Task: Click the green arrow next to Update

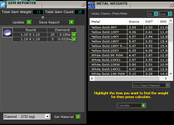Action: point(29,22)
